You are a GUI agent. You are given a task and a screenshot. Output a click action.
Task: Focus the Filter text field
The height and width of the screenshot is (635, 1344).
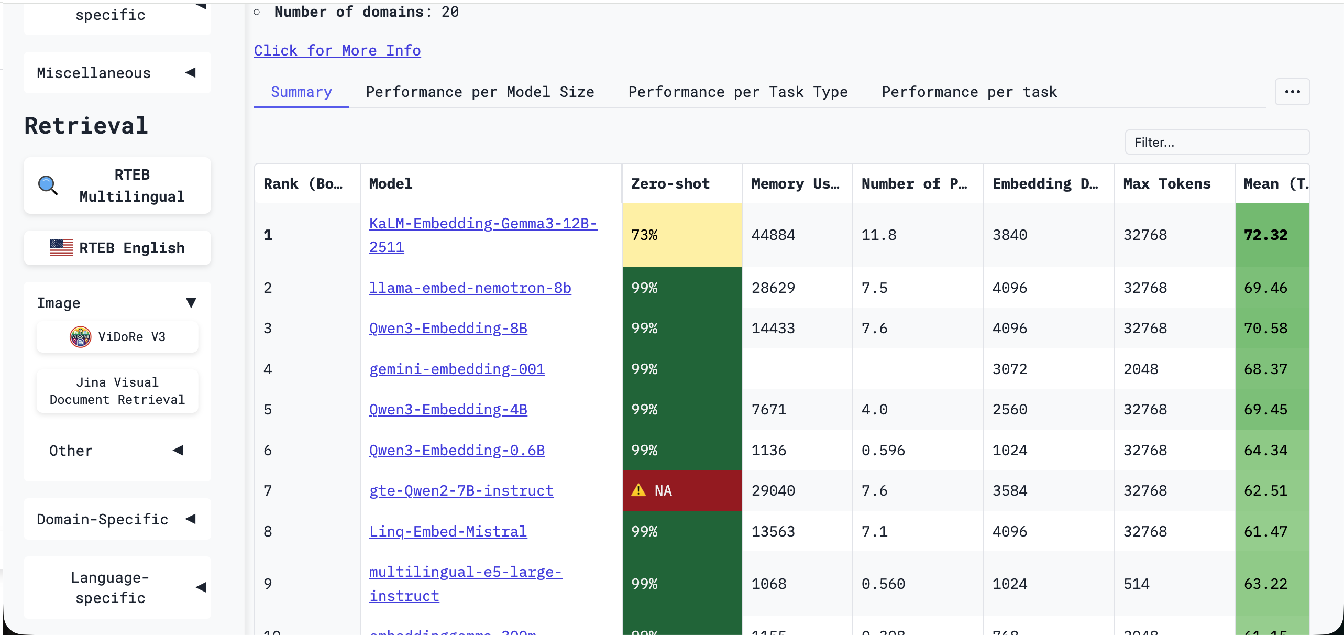tap(1217, 143)
